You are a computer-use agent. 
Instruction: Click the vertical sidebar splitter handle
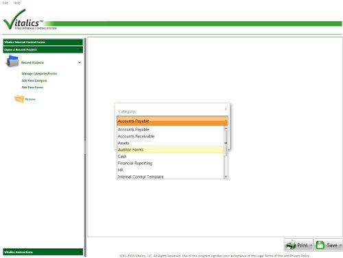85,147
